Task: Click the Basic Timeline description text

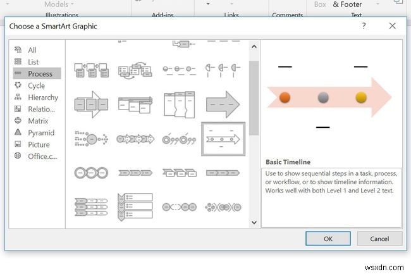Action: click(331, 182)
